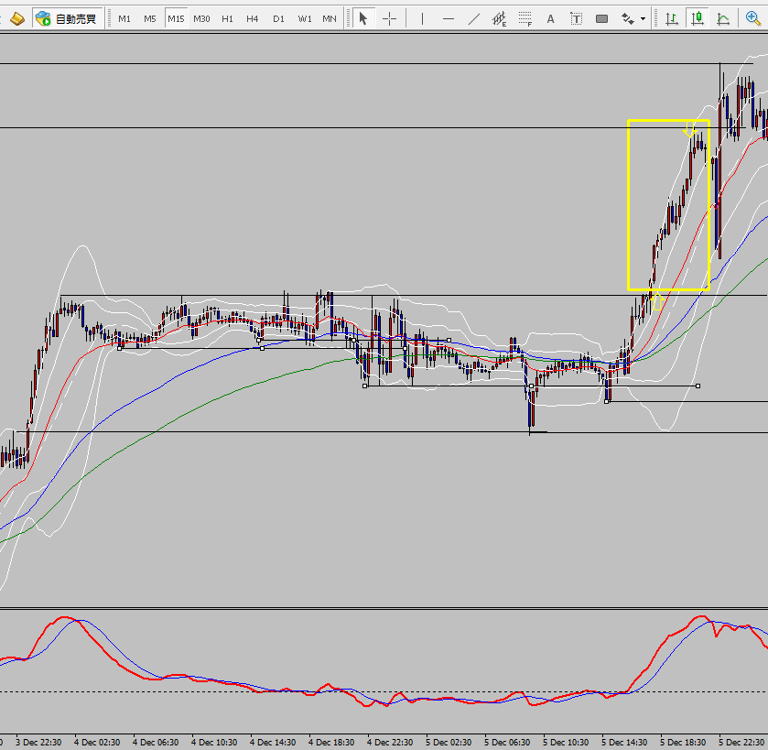
Task: Insert a text annotation
Action: pyautogui.click(x=550, y=18)
